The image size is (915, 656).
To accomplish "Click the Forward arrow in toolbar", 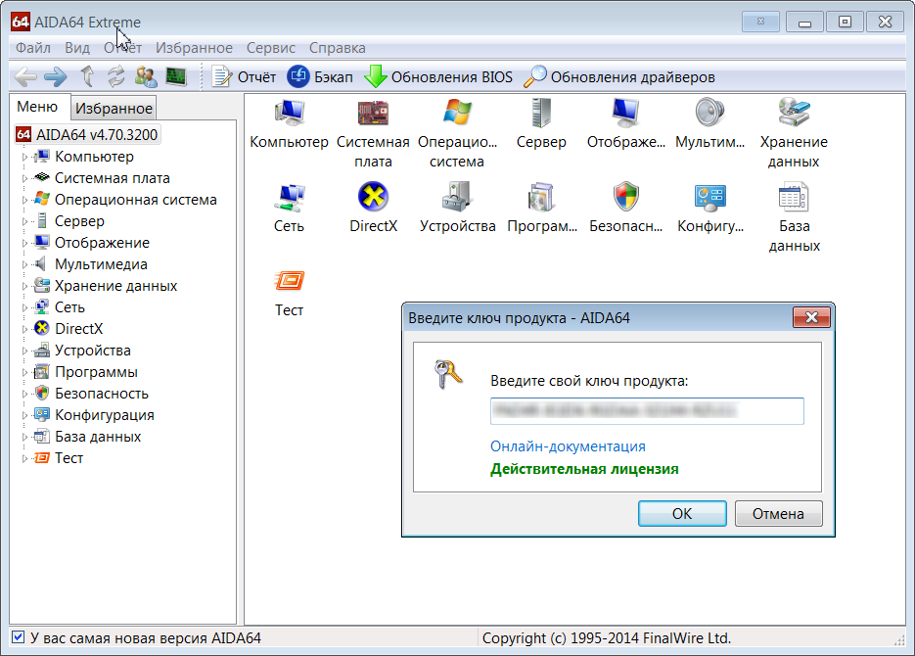I will 56,77.
